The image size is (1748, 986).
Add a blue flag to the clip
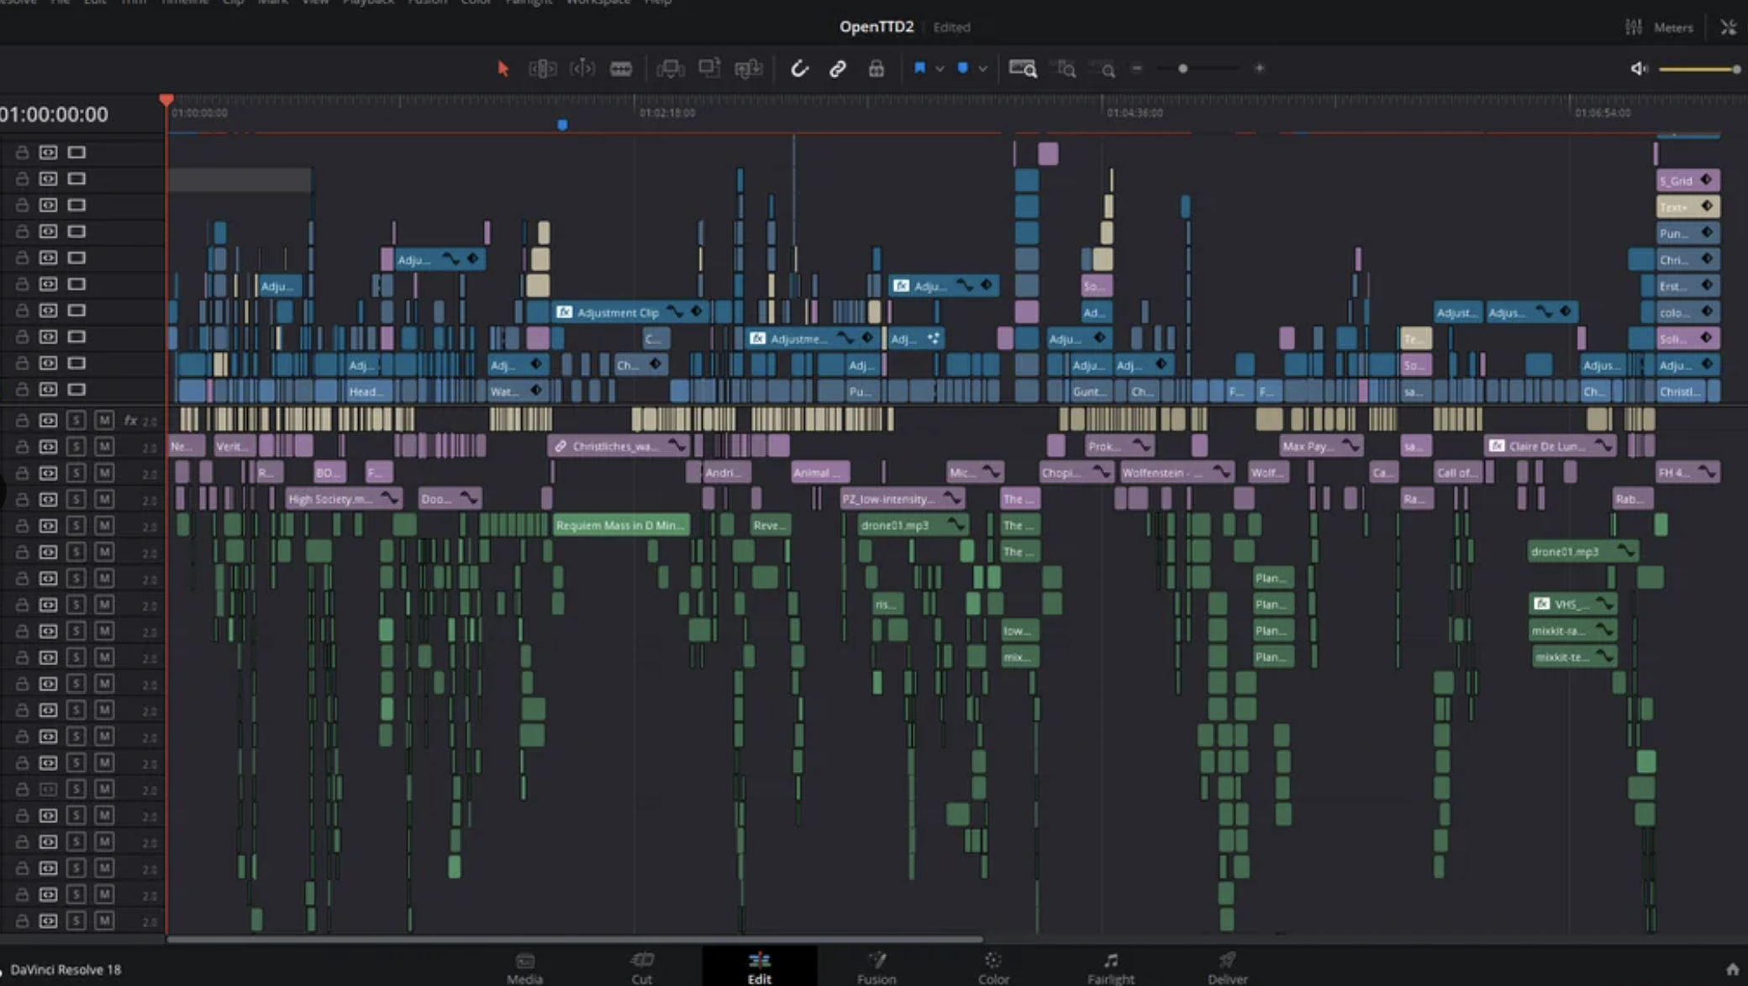919,68
